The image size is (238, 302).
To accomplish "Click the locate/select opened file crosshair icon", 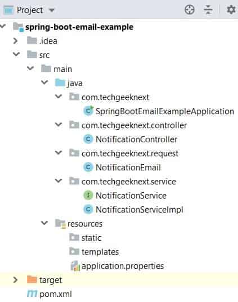I will pos(190,10).
